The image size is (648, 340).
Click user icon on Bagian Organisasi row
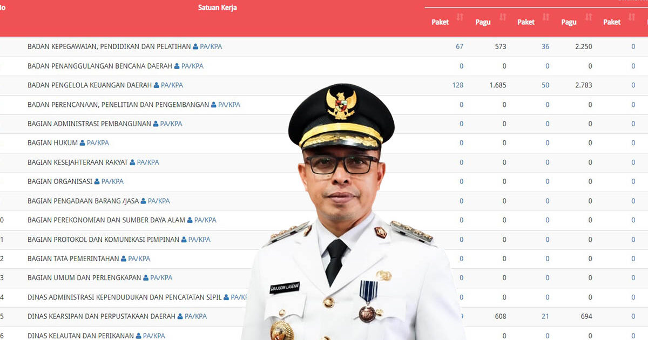(x=96, y=181)
